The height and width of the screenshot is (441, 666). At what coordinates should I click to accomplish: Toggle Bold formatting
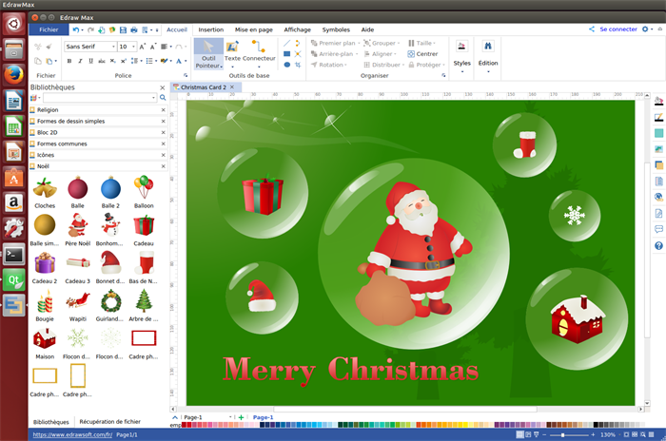pos(69,61)
